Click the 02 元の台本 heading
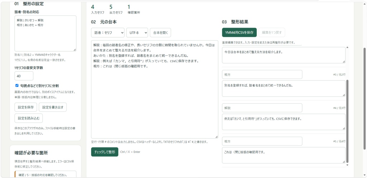 point(104,22)
